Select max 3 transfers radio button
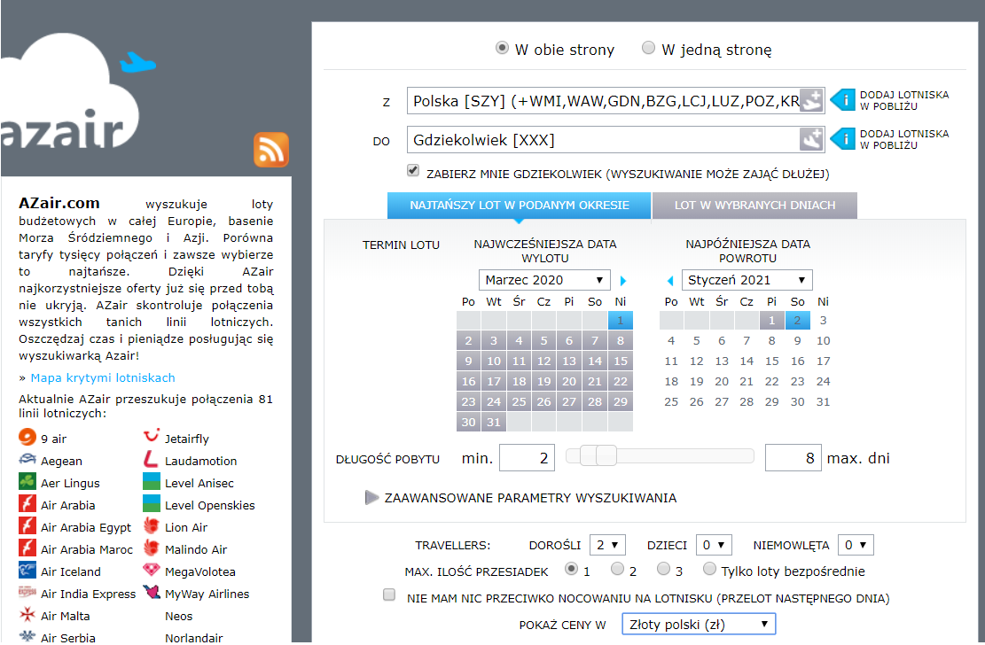This screenshot has width=985, height=645. tap(663, 569)
